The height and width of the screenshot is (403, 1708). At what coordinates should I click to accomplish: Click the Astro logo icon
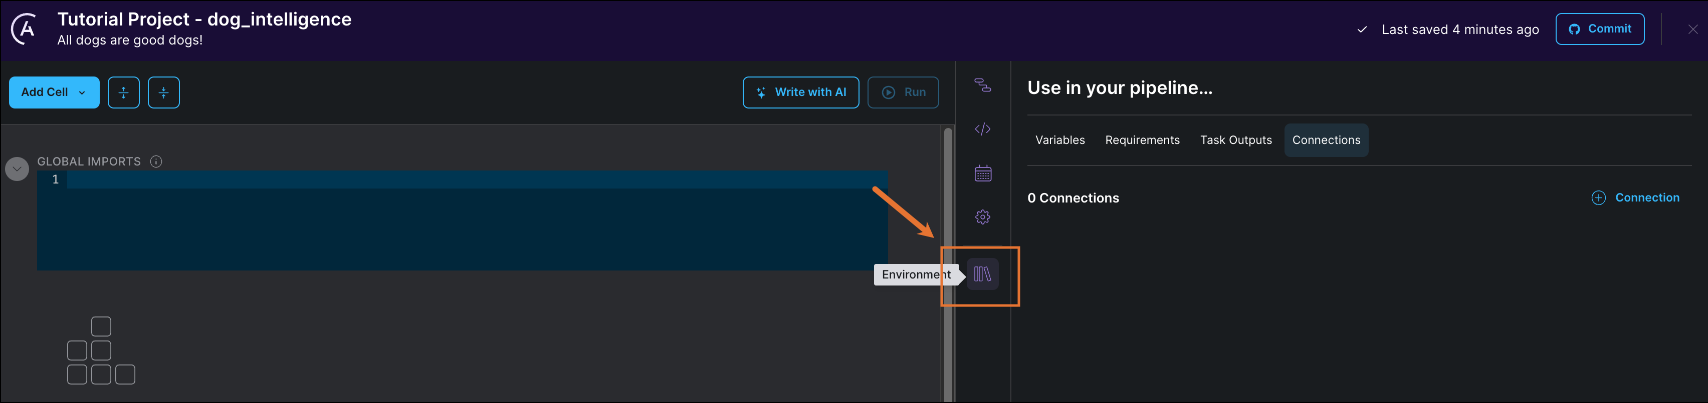(25, 29)
